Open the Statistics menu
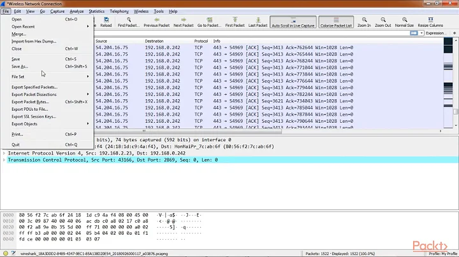 pos(97,11)
